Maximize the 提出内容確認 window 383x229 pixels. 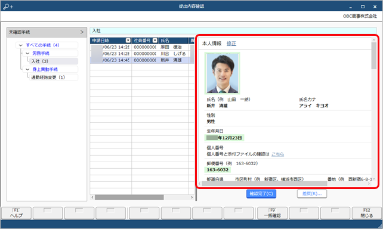(363, 7)
